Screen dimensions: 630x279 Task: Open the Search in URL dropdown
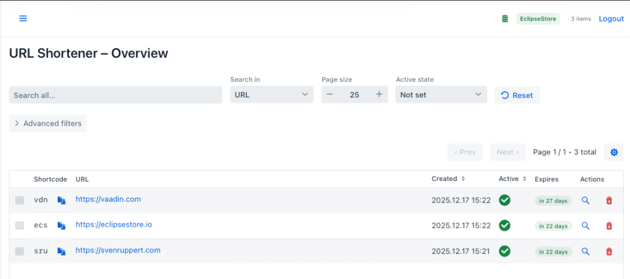pyautogui.click(x=272, y=95)
